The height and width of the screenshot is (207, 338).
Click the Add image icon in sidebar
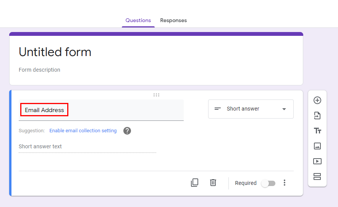point(317,146)
